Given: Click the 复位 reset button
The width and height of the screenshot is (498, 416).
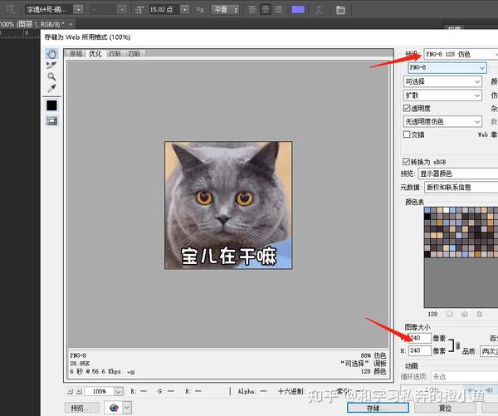Looking at the screenshot, I should click(445, 408).
